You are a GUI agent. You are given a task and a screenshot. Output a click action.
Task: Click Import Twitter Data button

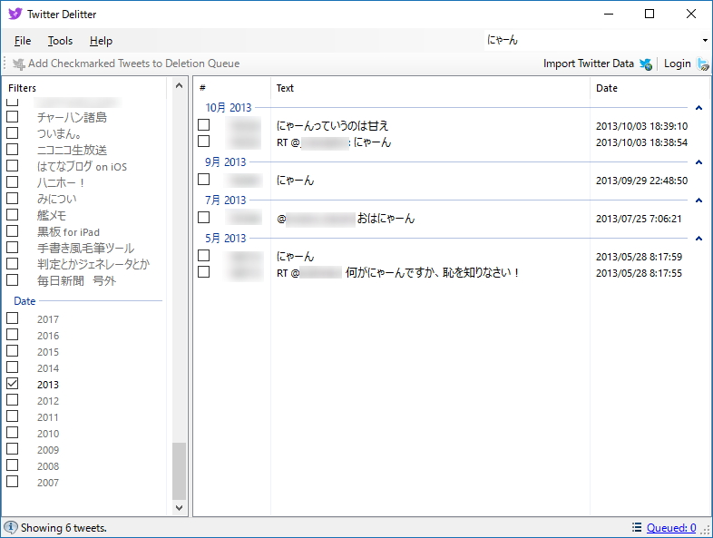[598, 64]
